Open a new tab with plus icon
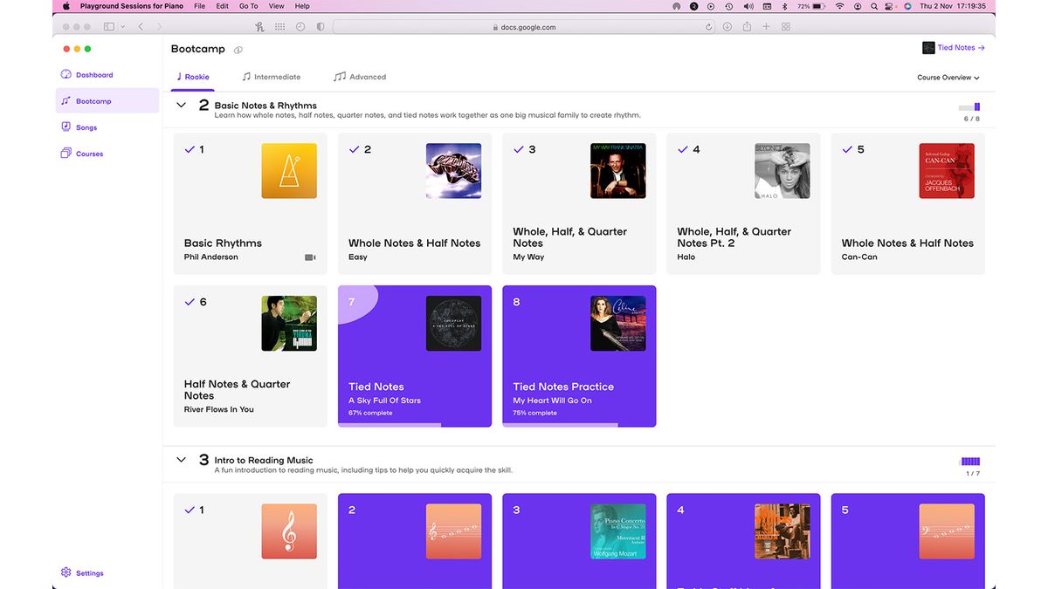This screenshot has height=589, width=1048. 766,27
